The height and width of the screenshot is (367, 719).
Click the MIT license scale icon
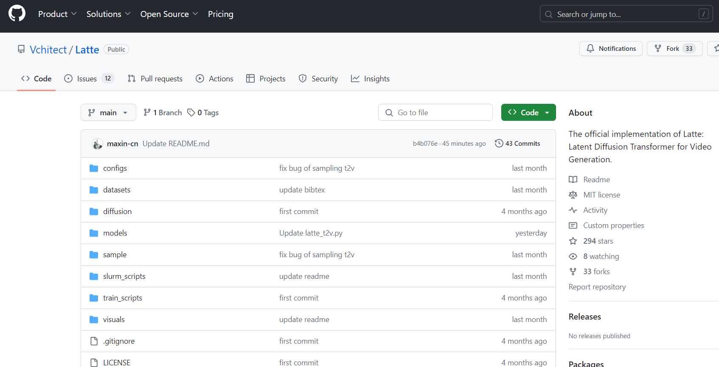pyautogui.click(x=573, y=195)
